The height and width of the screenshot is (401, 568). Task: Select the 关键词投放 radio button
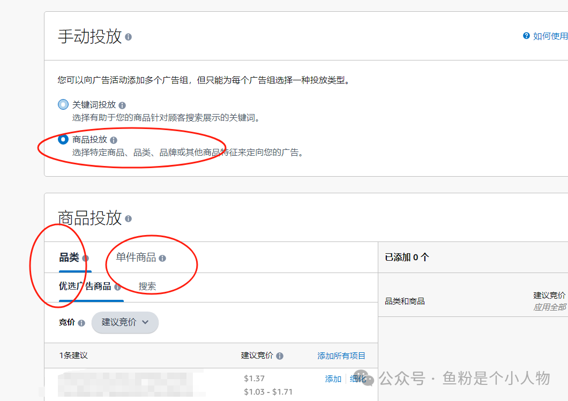tap(63, 104)
